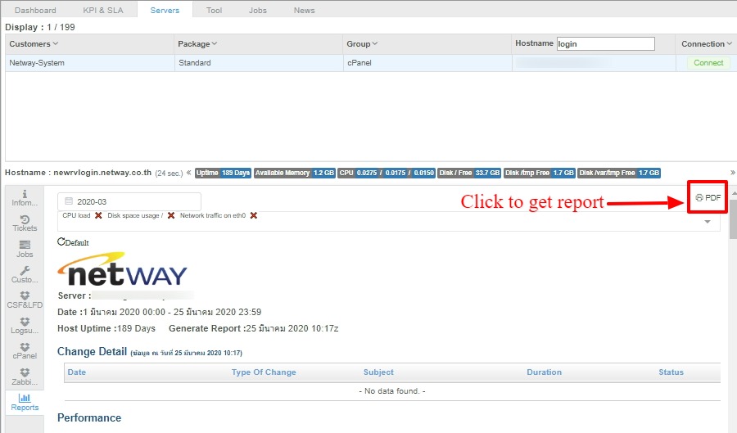Viewport: 737px width, 433px height.
Task: Switch to the KPI & SLA tab
Action: point(104,11)
